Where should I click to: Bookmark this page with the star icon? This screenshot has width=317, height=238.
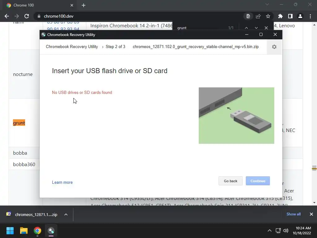click(x=268, y=16)
